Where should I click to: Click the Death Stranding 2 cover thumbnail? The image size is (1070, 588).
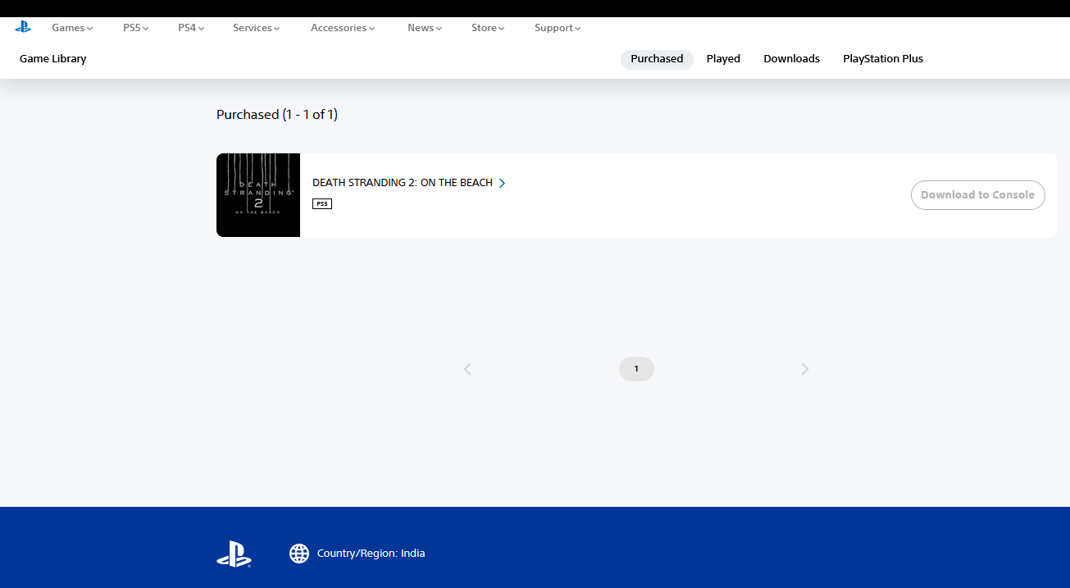click(x=258, y=195)
